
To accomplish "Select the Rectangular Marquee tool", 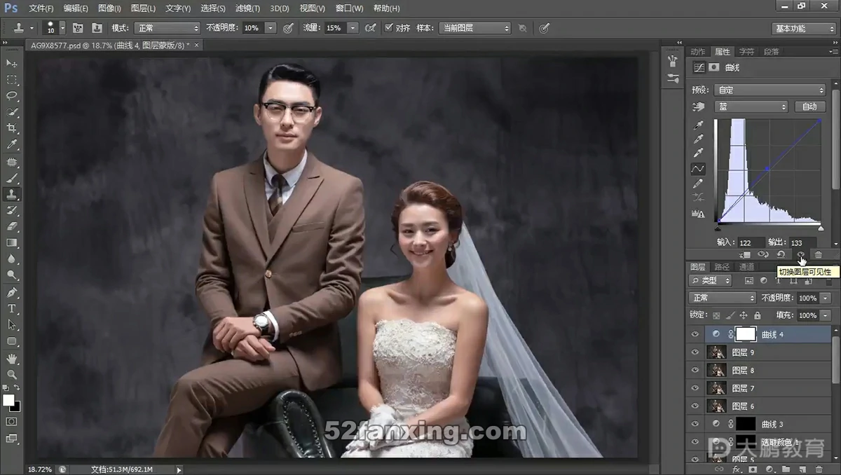I will coord(12,80).
